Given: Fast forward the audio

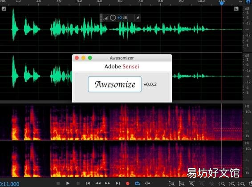Looking at the screenshot, I should 107,183.
